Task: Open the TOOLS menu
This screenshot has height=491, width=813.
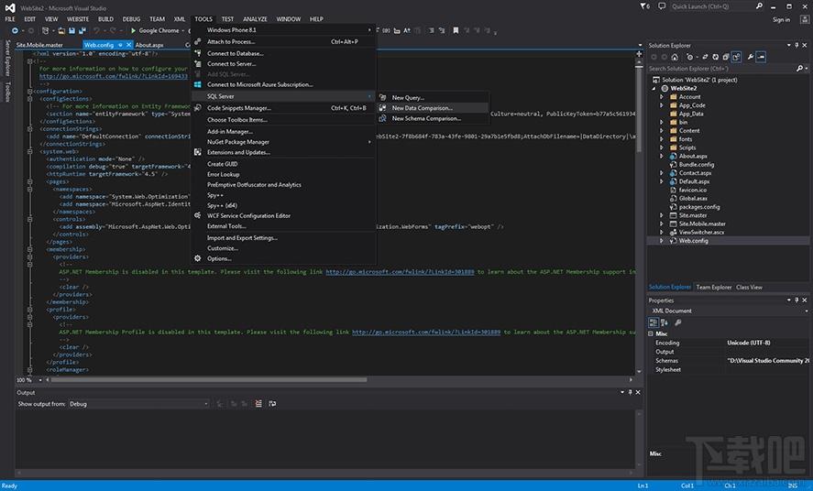Action: (203, 18)
